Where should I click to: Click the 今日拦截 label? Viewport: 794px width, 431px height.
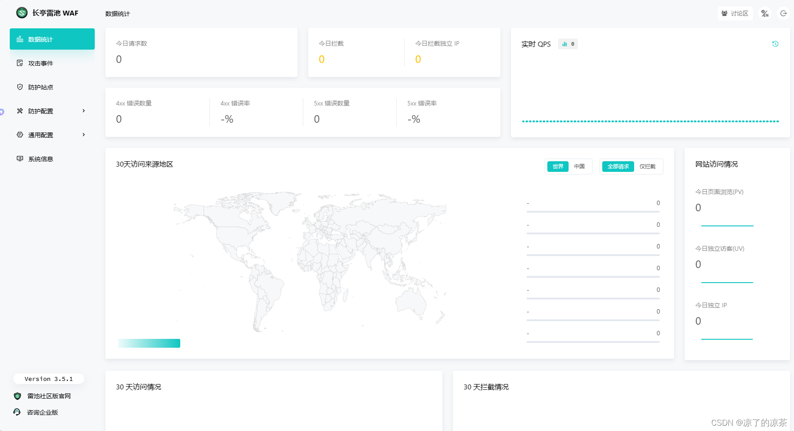pos(331,43)
